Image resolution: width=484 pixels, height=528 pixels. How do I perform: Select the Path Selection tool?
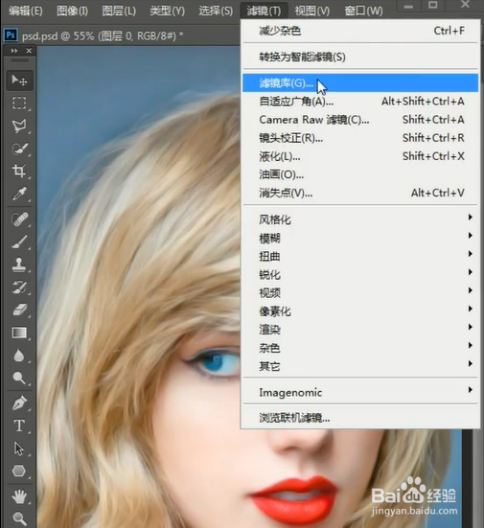coord(19,448)
